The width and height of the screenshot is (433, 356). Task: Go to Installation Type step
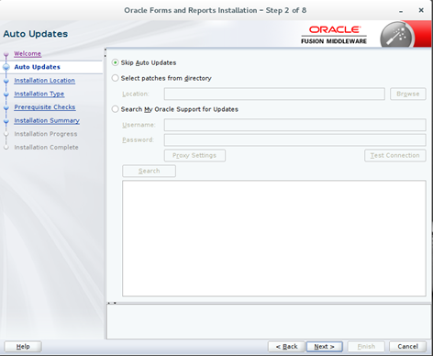(39, 94)
